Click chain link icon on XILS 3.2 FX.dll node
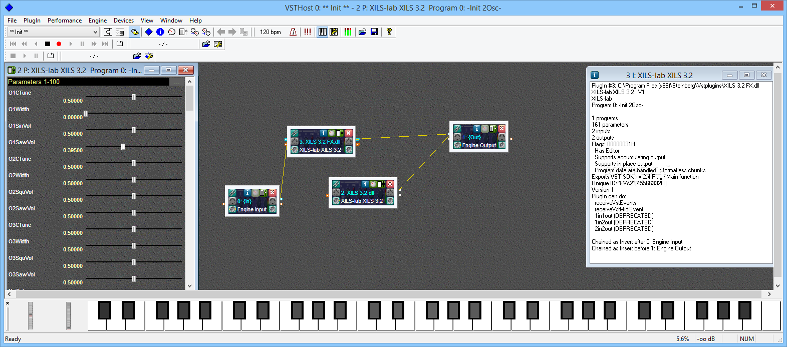Viewport: 787px width, 347px height. (295, 133)
